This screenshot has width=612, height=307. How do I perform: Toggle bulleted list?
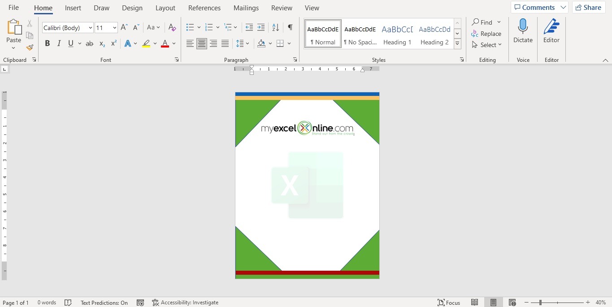pyautogui.click(x=190, y=28)
